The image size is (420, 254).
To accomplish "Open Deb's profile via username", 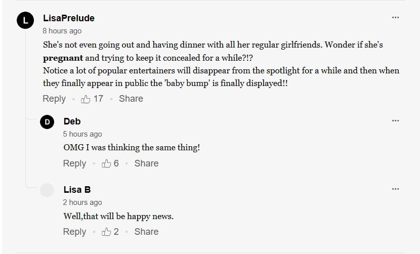I will tap(72, 121).
